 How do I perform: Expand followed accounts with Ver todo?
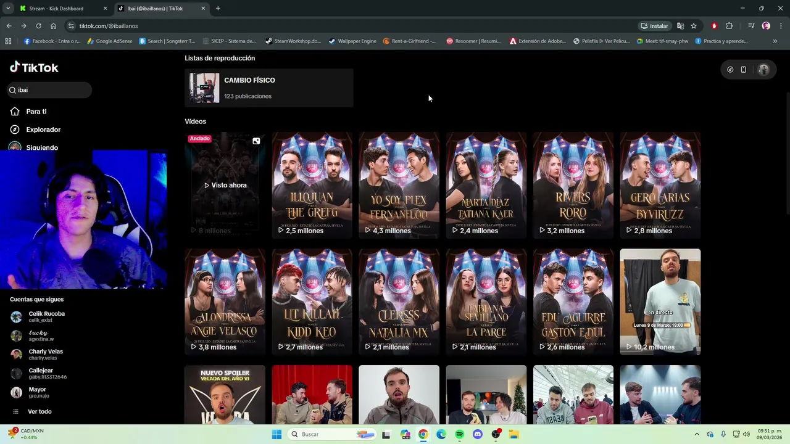(32, 411)
